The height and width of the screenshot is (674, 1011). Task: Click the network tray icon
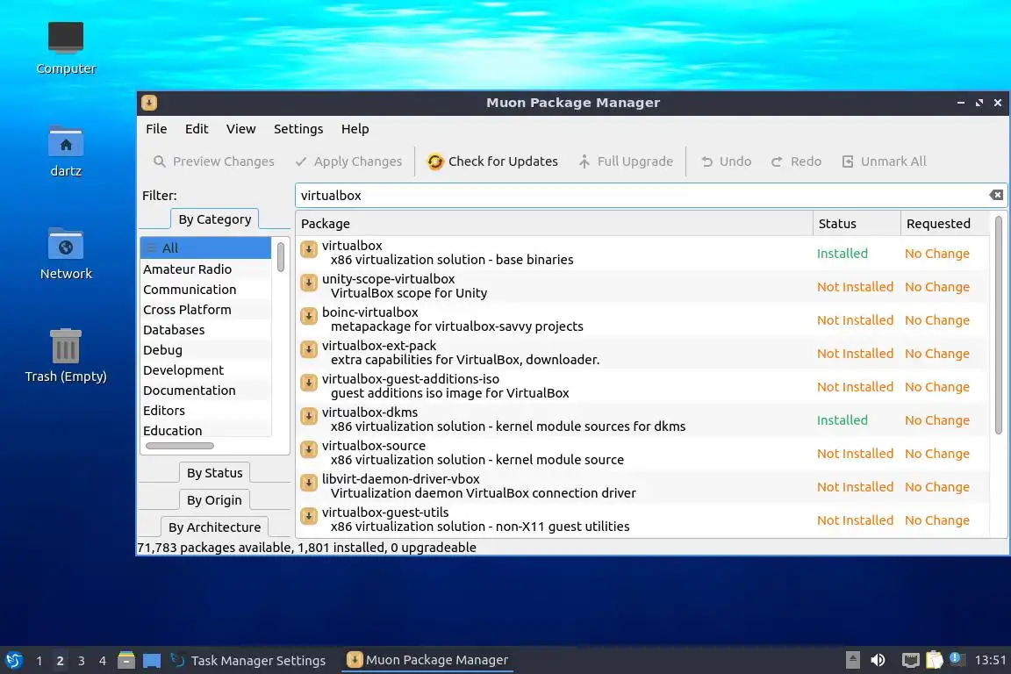(910, 660)
